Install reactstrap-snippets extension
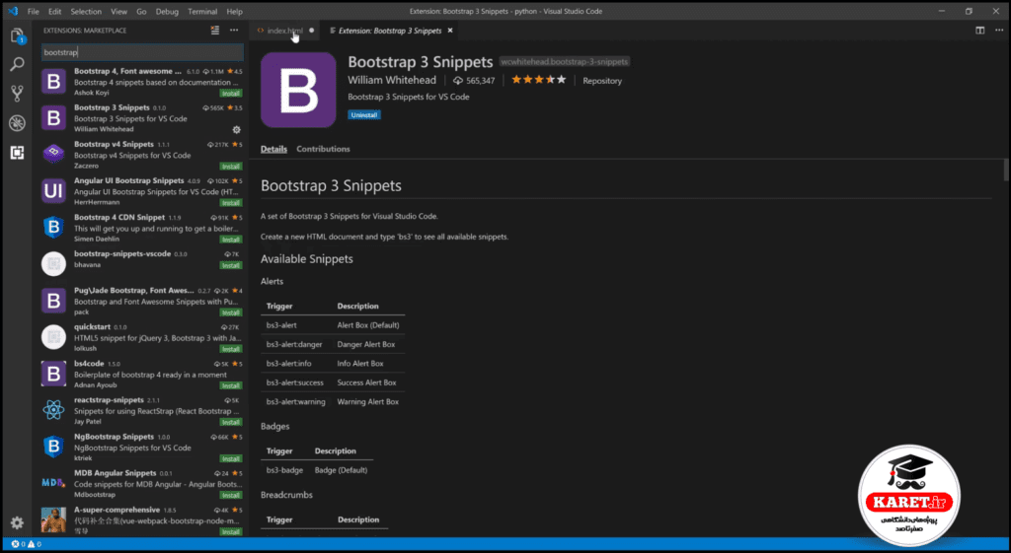 (x=231, y=422)
